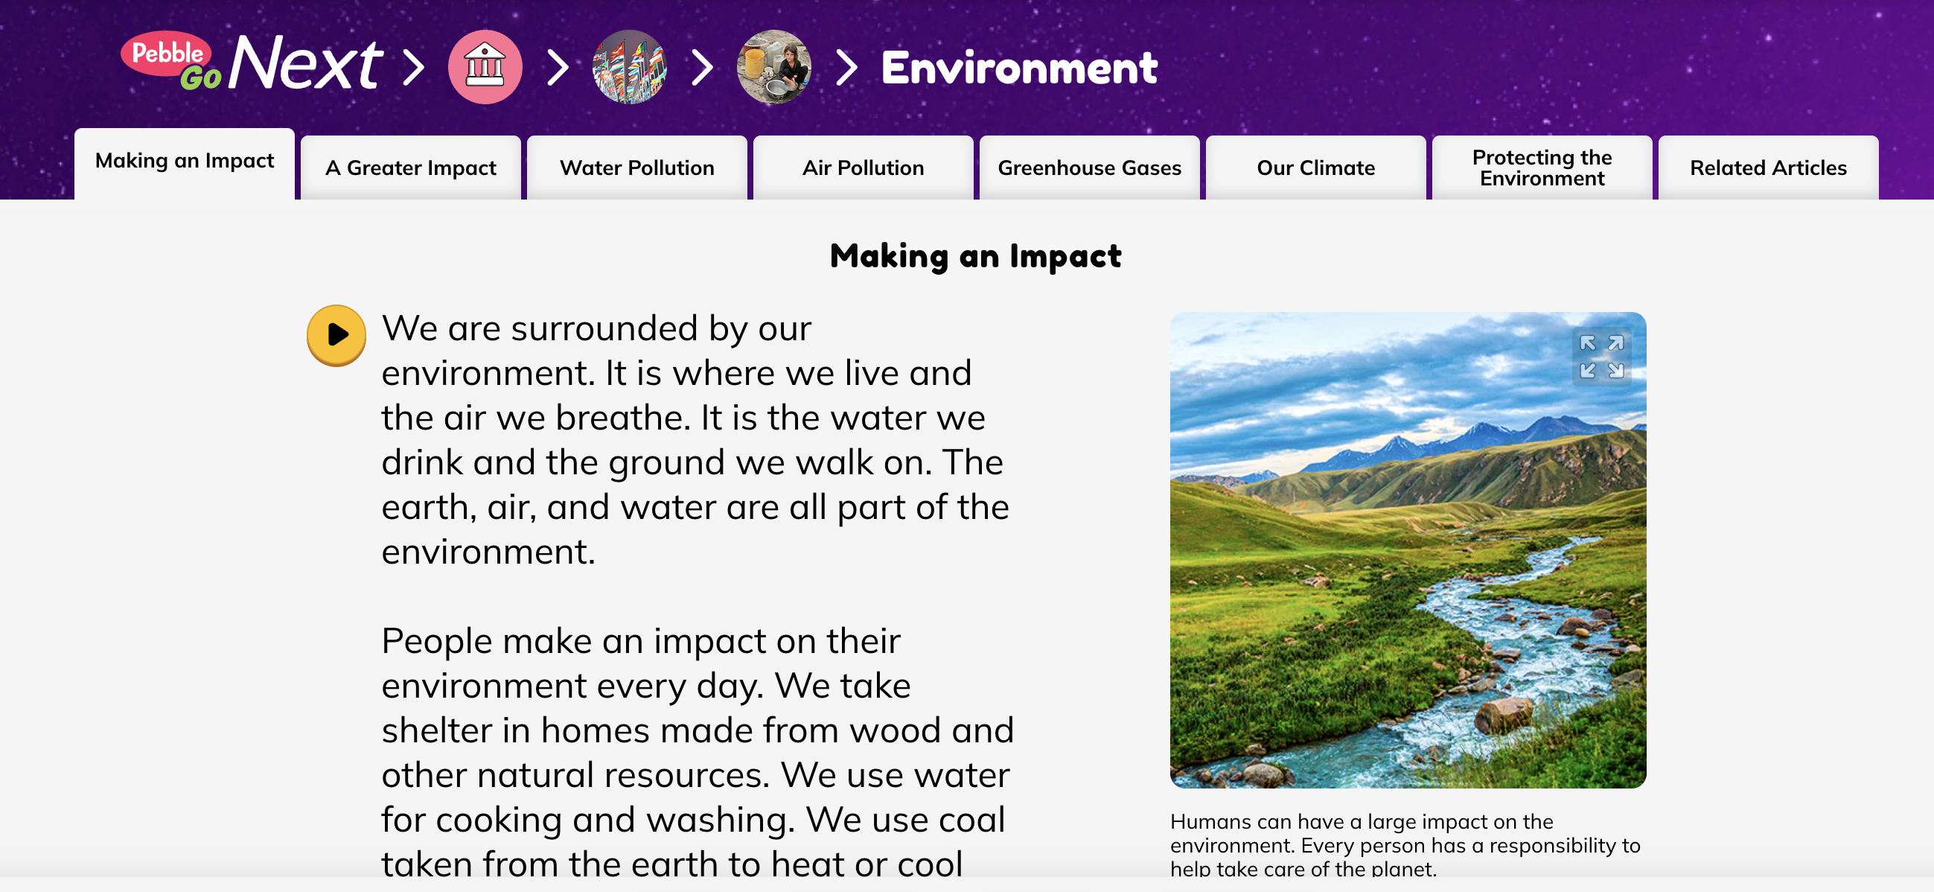Select the Making an Impact tab
The height and width of the screenshot is (892, 1934).
click(185, 162)
